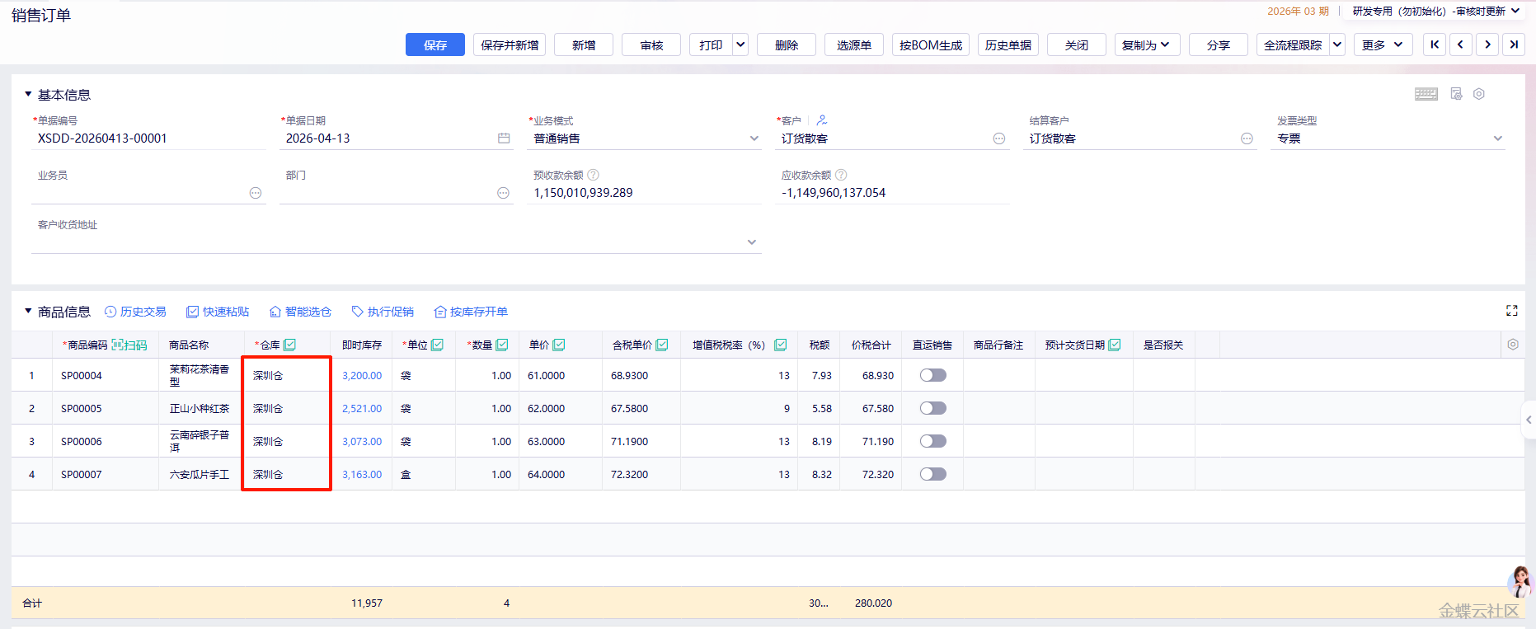
Task: Click help icon next to 应收款余额
Action: click(x=841, y=175)
